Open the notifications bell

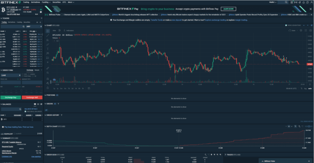pyautogui.click(x=304, y=2)
